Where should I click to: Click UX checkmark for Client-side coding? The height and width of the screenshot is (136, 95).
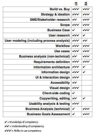click(73, 93)
